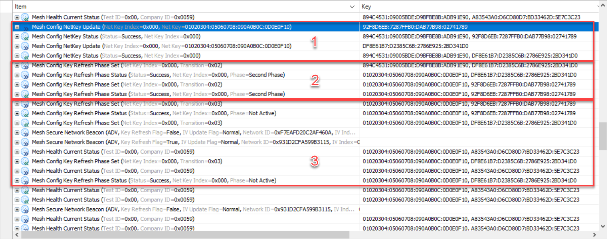This screenshot has width=607, height=239.
Task: Click the packet icon of the highlighted NetKey Update row
Action: 25,27
